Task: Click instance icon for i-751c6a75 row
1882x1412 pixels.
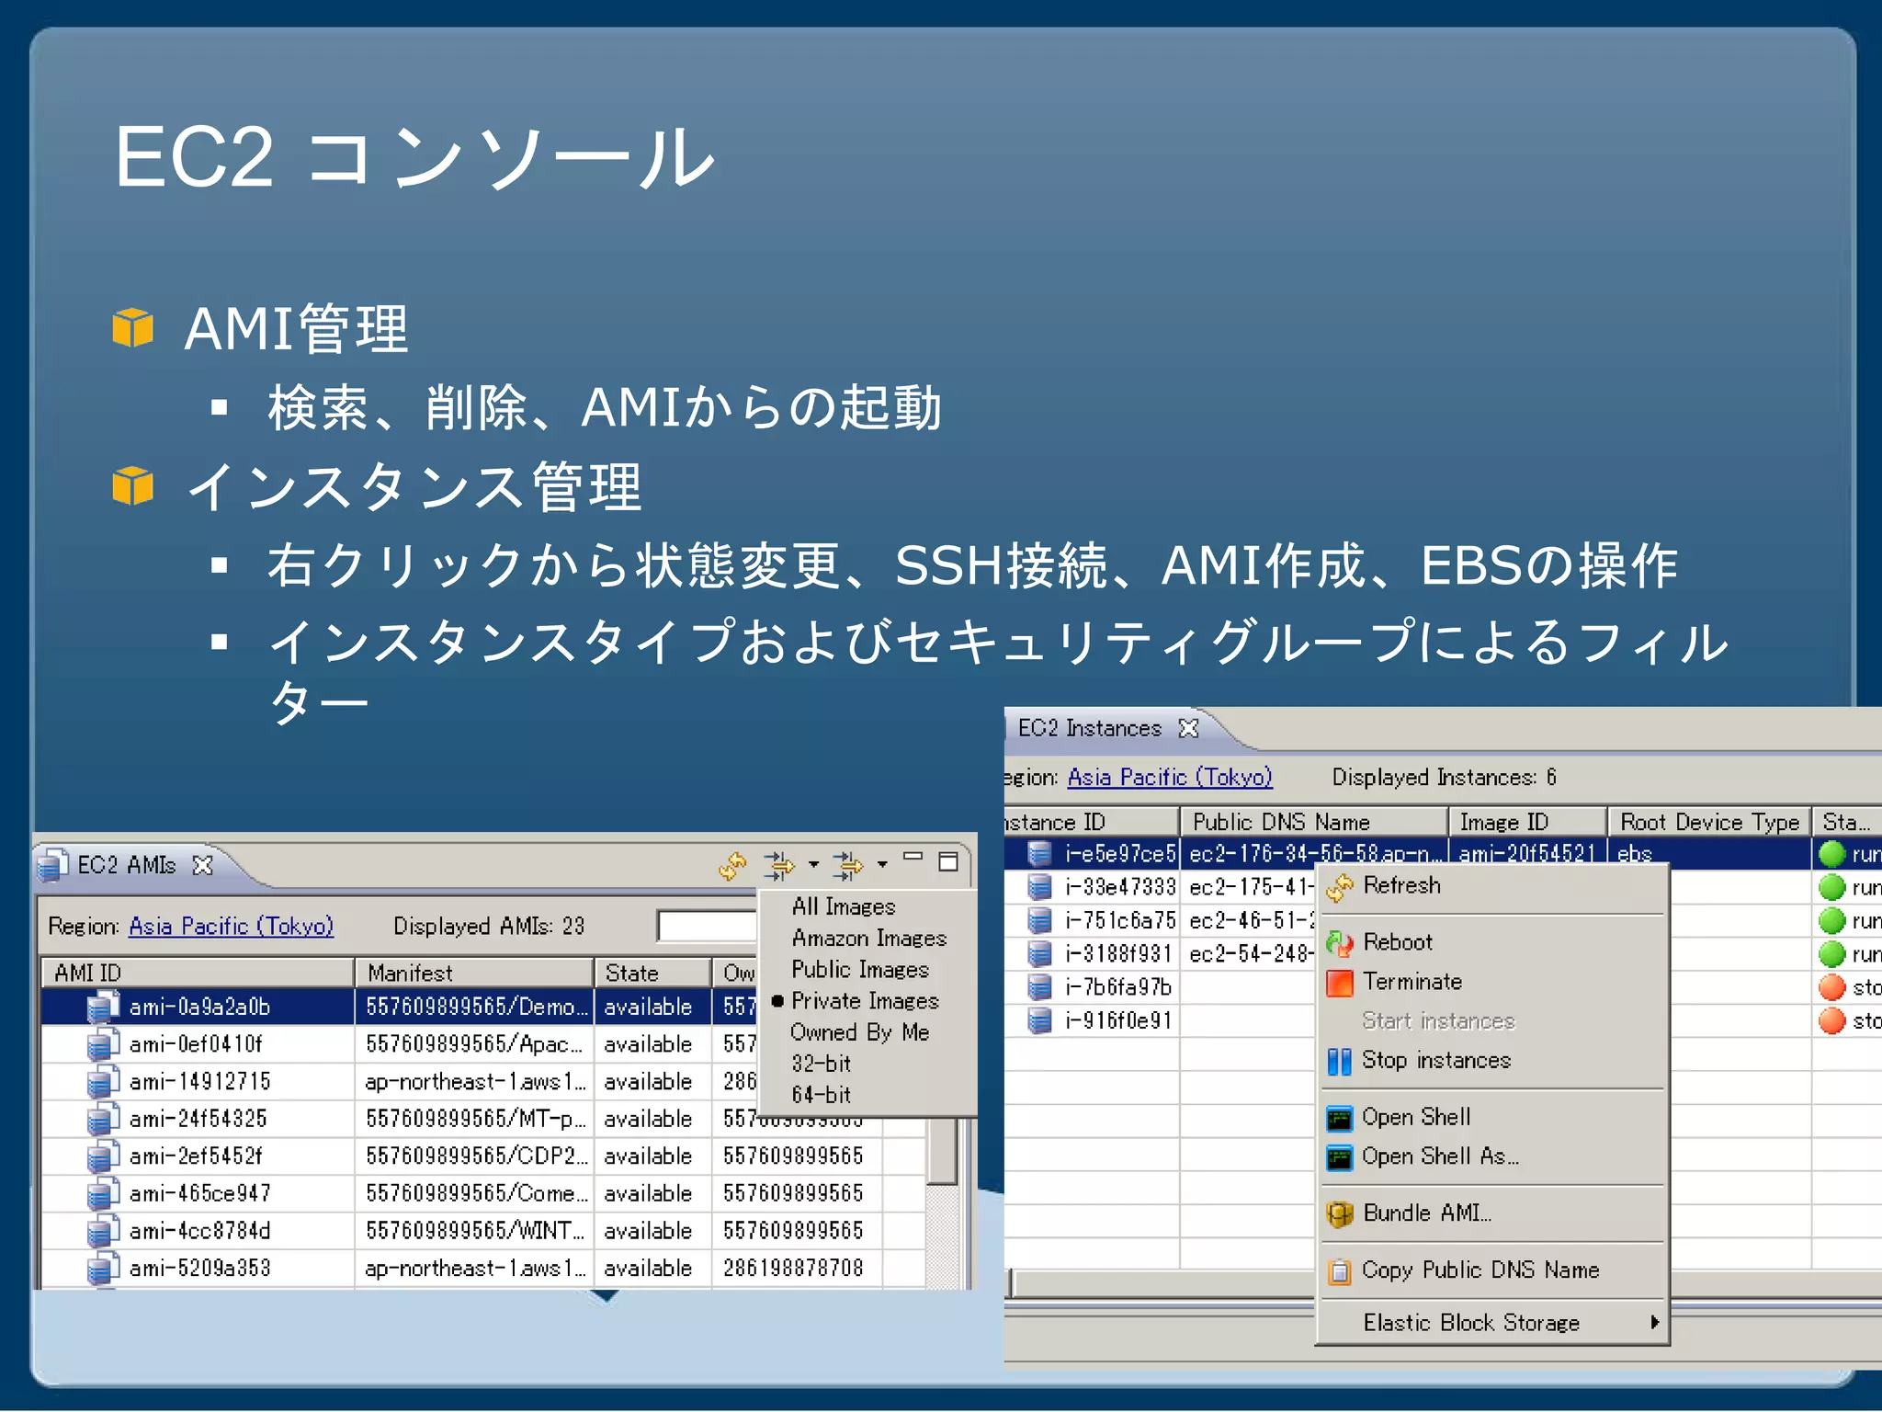Action: coord(1039,920)
